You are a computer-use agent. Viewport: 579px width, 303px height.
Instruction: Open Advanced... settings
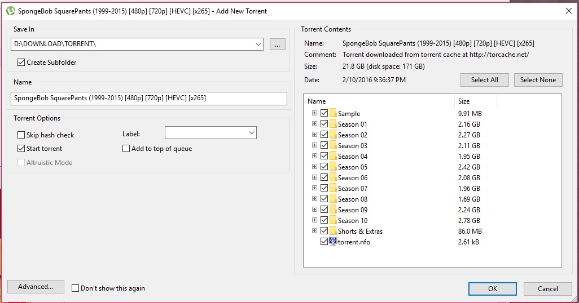click(x=36, y=287)
